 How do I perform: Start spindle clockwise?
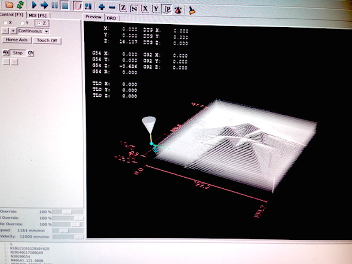point(30,53)
